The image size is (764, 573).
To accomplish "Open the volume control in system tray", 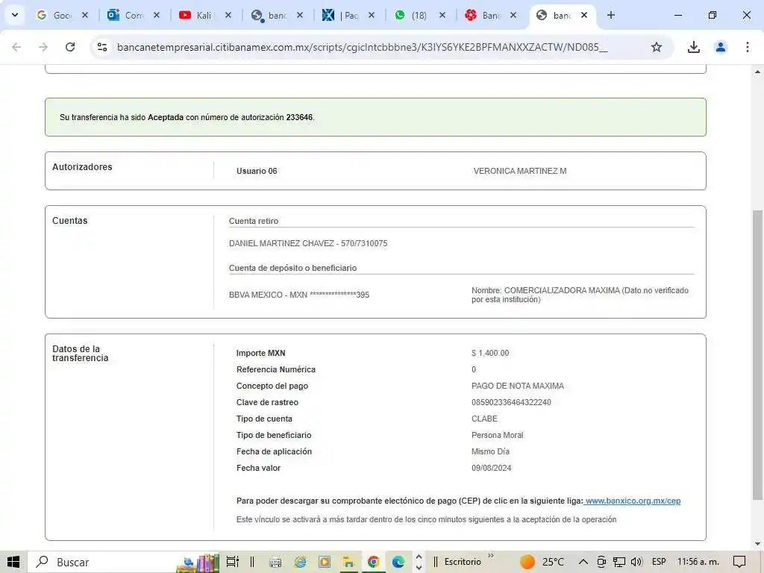I will click(636, 562).
